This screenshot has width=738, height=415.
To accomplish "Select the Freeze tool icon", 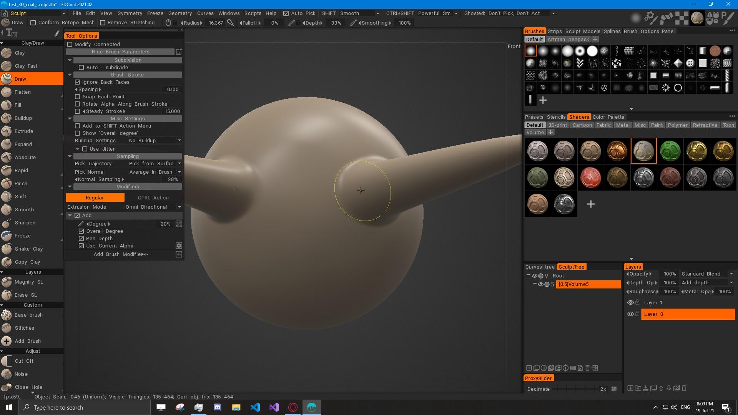I will (7, 236).
